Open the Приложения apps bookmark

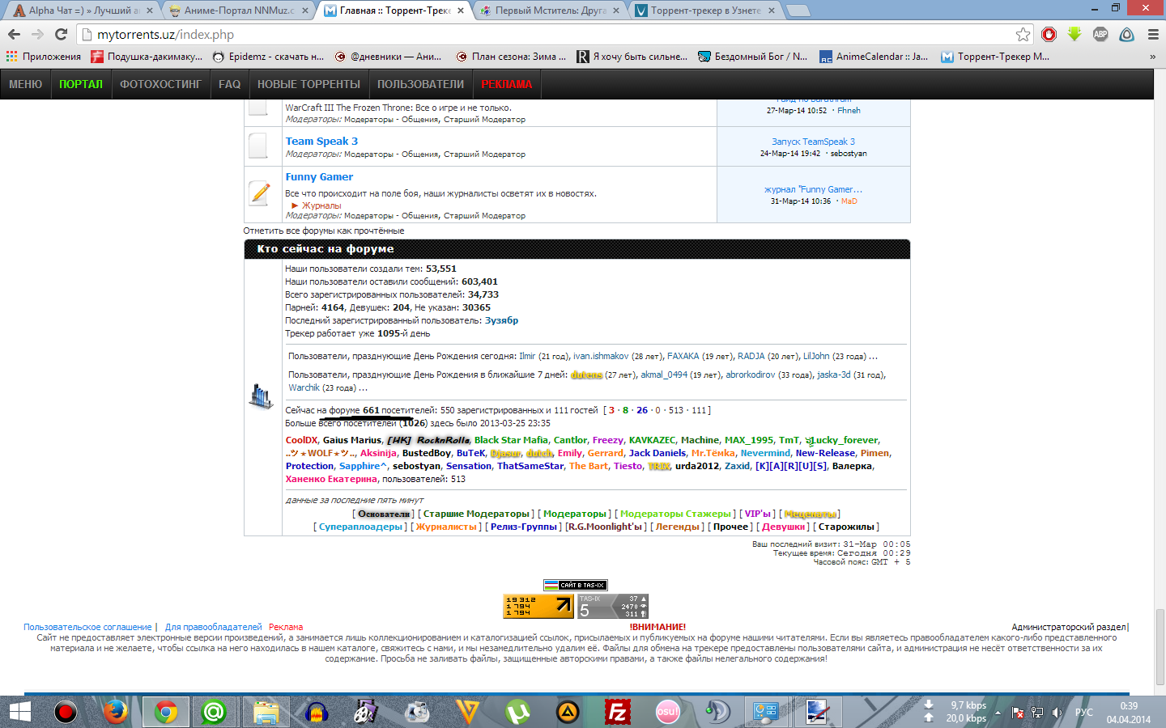tap(44, 57)
